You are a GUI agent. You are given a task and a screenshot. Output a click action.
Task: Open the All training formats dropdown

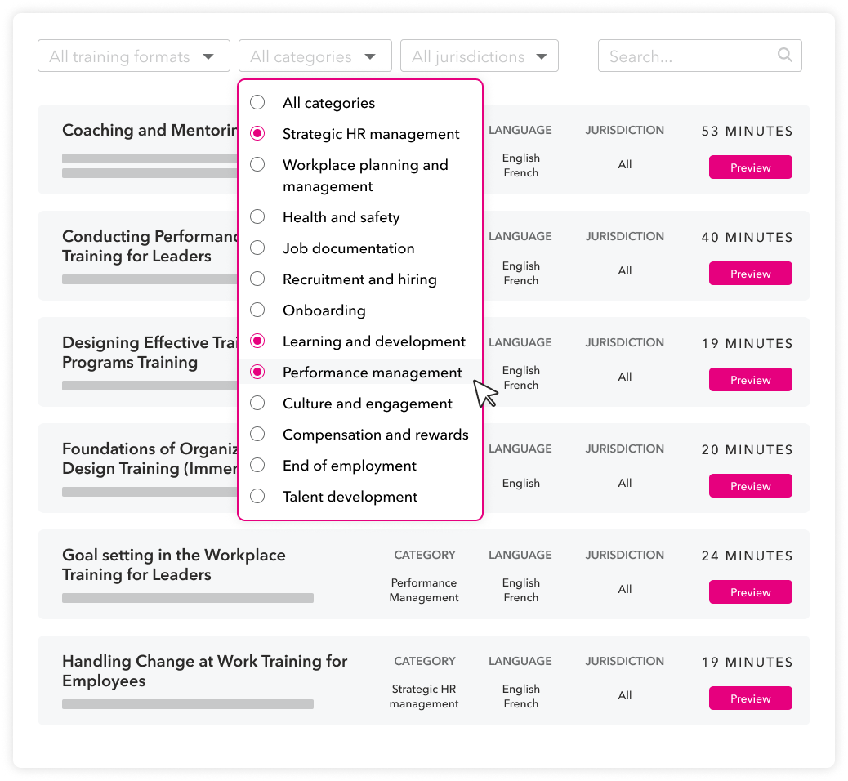point(134,56)
